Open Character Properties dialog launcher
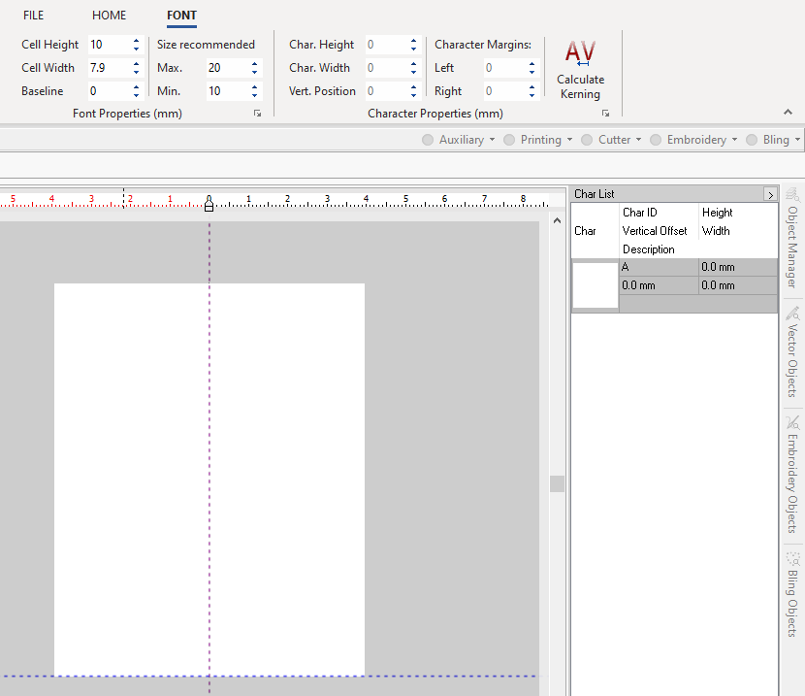The image size is (805, 696). click(605, 114)
